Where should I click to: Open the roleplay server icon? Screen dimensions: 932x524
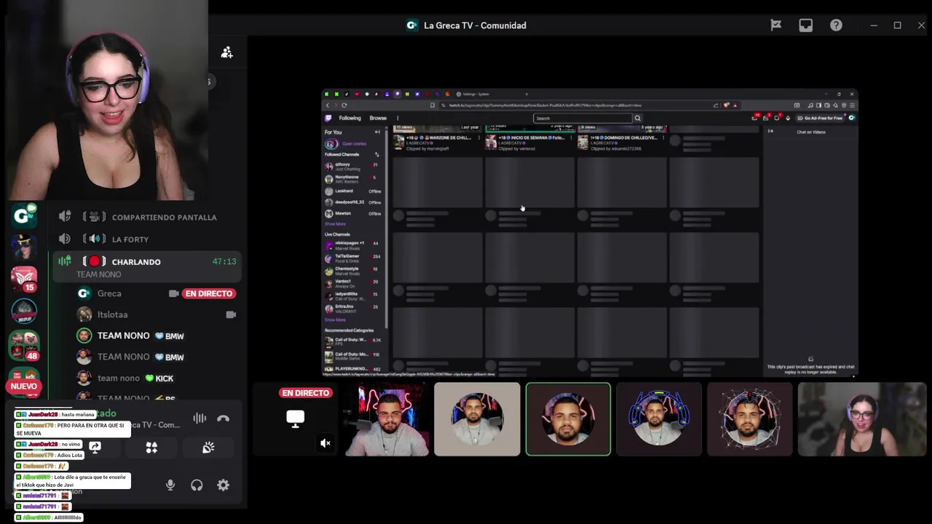click(x=24, y=311)
